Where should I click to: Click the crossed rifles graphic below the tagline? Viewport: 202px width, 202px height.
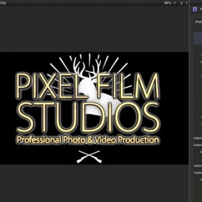(x=89, y=157)
